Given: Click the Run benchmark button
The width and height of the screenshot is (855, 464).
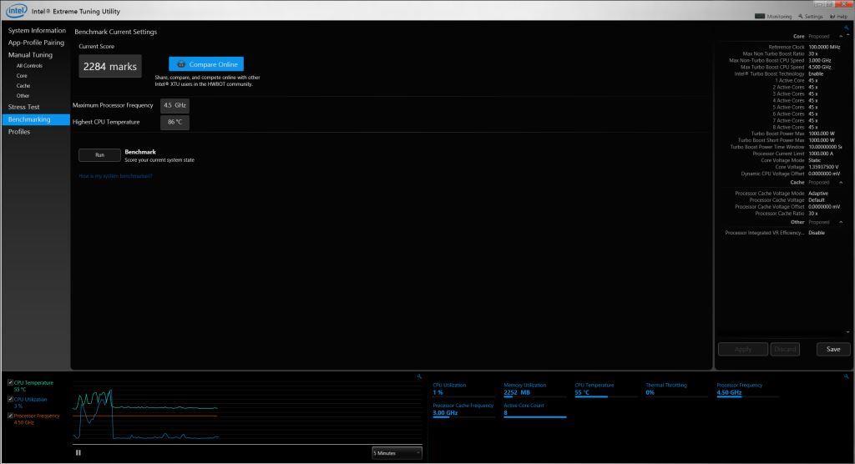Looking at the screenshot, I should pyautogui.click(x=99, y=155).
